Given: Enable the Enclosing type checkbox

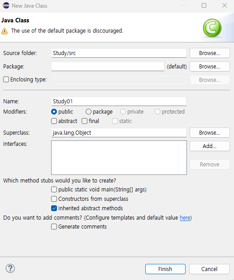Looking at the screenshot, I should [6, 80].
